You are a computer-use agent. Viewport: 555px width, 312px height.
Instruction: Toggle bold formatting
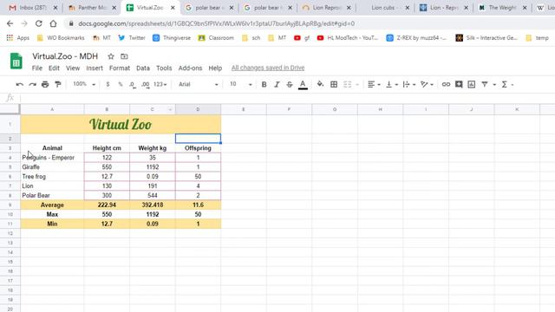tap(264, 84)
